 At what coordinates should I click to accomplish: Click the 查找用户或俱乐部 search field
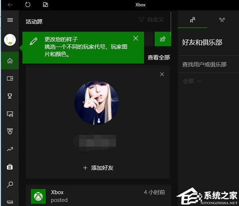pos(204,65)
